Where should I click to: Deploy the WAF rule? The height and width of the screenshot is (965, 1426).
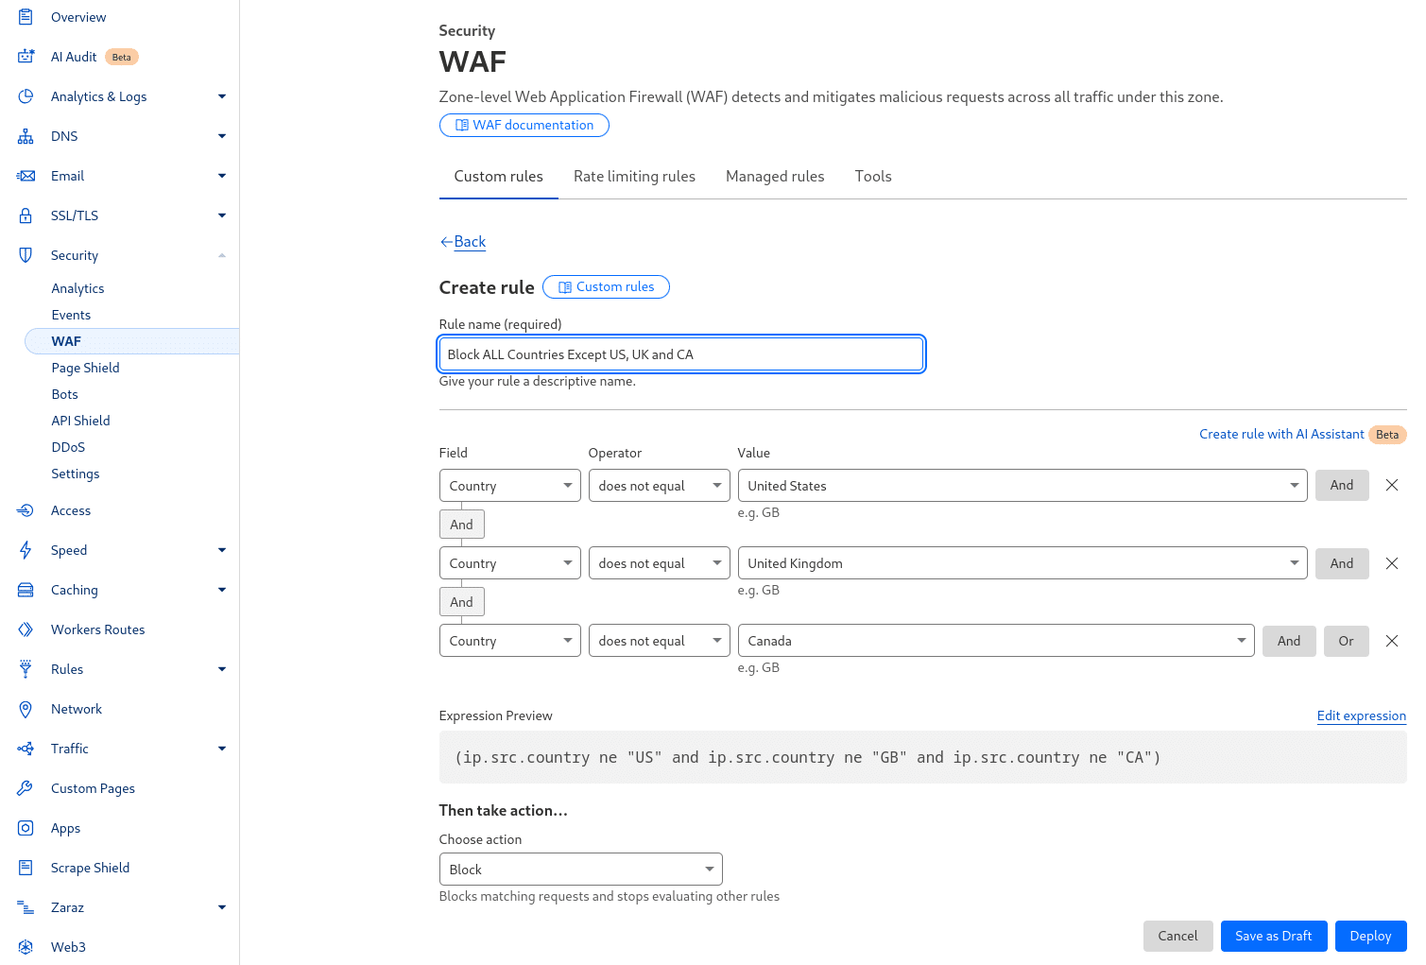coord(1369,936)
